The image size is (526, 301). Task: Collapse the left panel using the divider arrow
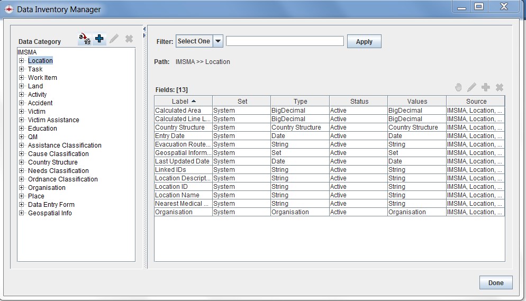tap(144, 29)
